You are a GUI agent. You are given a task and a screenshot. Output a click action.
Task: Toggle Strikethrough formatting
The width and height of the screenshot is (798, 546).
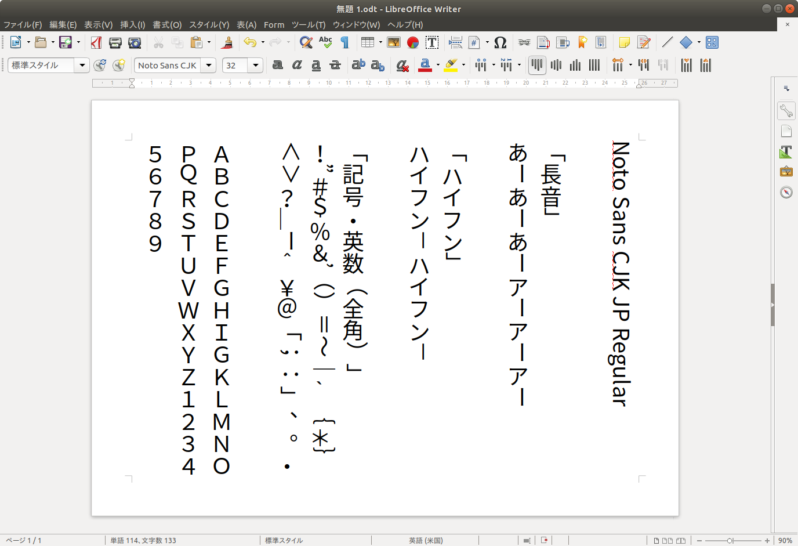pos(335,65)
